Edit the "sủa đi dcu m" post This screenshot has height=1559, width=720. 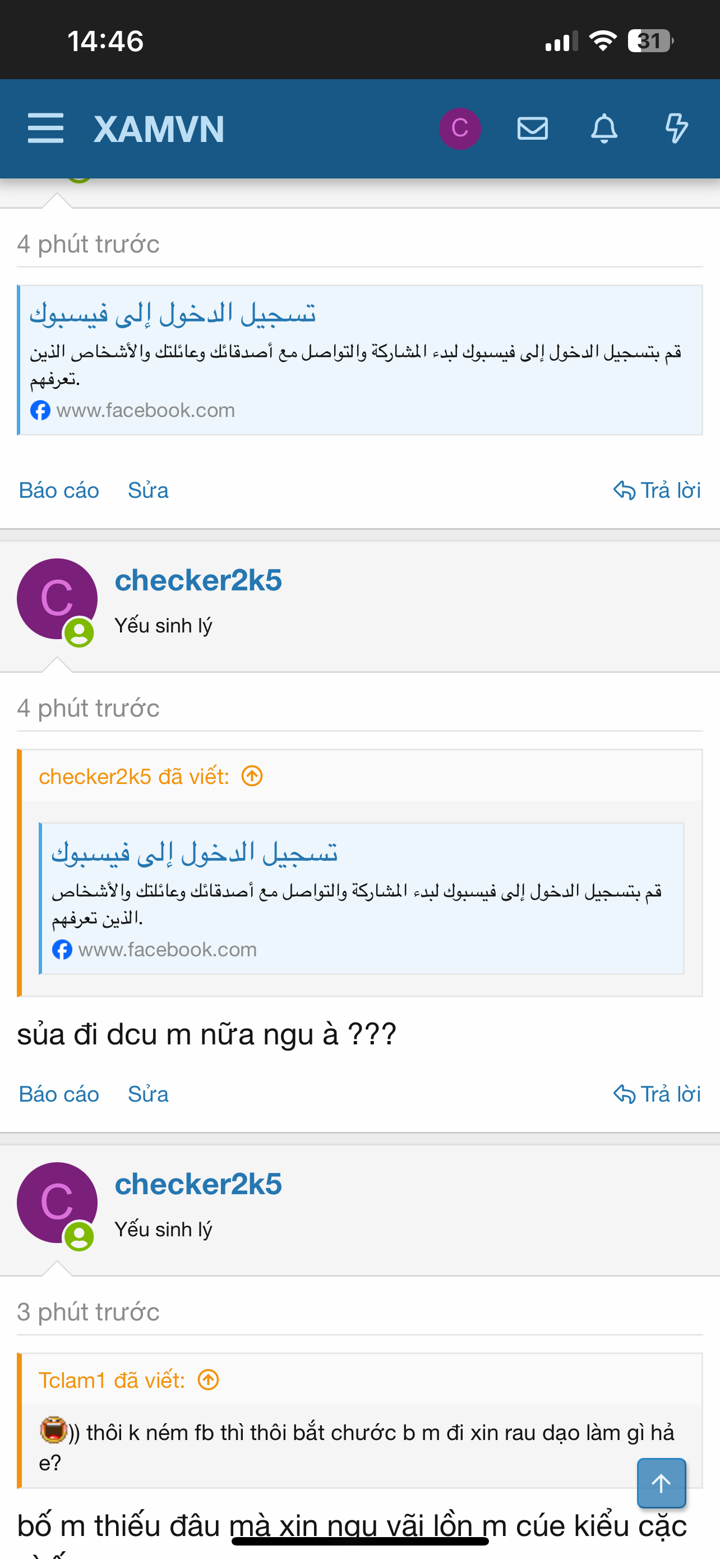pyautogui.click(x=148, y=1094)
